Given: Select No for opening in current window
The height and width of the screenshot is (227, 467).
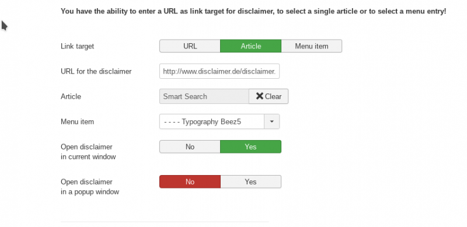Looking at the screenshot, I should coord(190,146).
